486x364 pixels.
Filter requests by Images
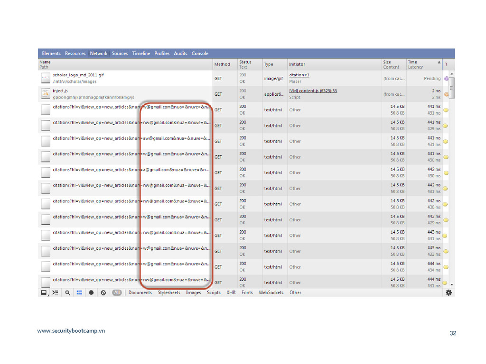[x=194, y=292]
